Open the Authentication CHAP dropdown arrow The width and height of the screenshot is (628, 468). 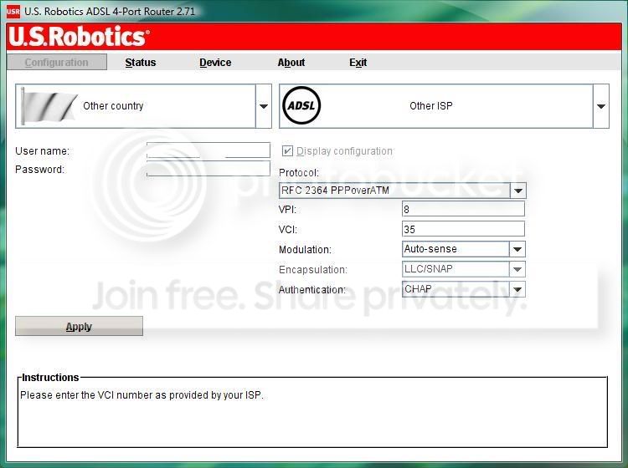point(517,289)
